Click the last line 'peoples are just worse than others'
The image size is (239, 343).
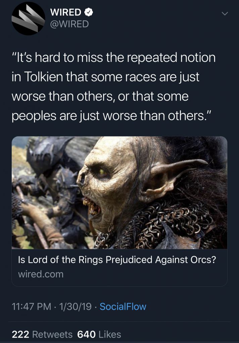coord(111,116)
